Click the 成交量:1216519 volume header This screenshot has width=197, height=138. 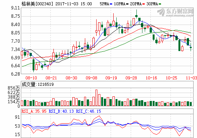(38, 84)
